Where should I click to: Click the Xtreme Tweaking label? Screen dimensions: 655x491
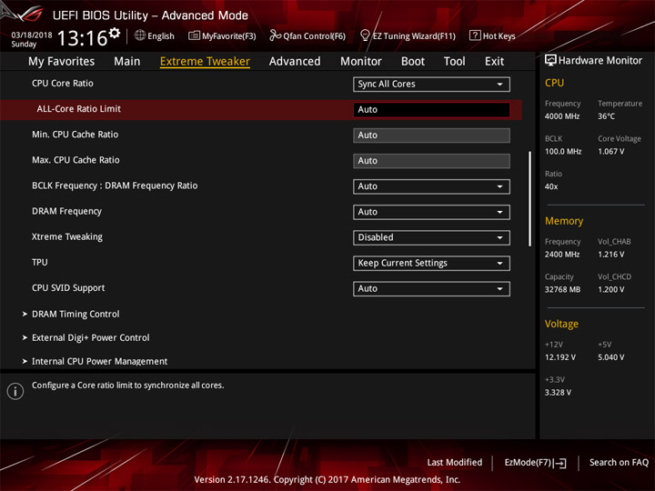[x=66, y=236]
